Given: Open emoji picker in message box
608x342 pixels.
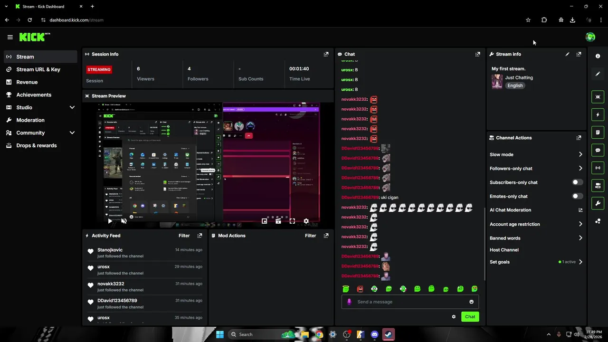Looking at the screenshot, I should pos(471,302).
